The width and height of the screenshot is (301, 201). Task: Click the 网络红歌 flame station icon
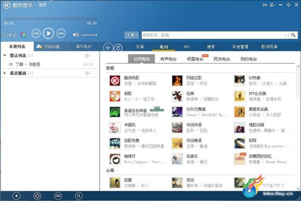(177, 80)
